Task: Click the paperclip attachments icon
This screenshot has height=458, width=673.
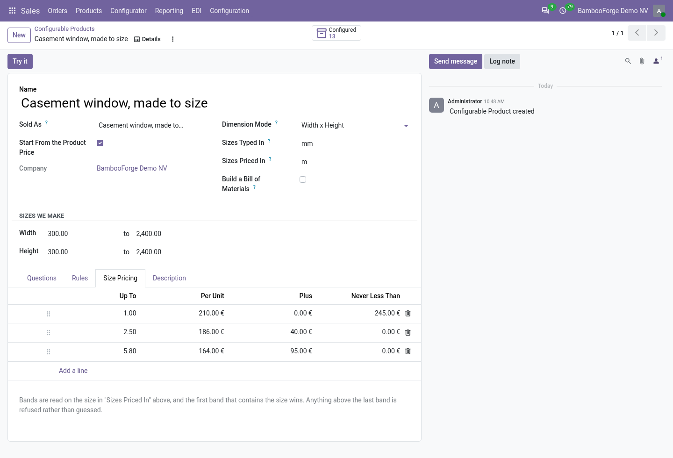Action: click(x=642, y=61)
